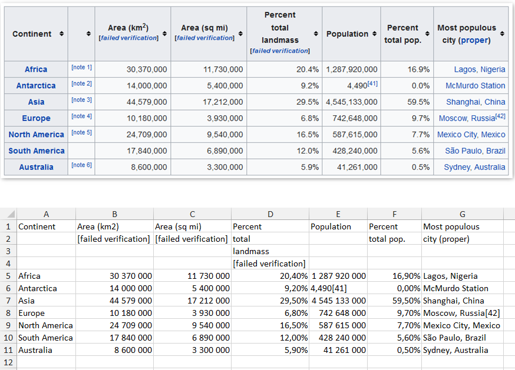Open São Paulo, Brazil link
Viewport: 515px width, 370px height.
click(x=475, y=151)
